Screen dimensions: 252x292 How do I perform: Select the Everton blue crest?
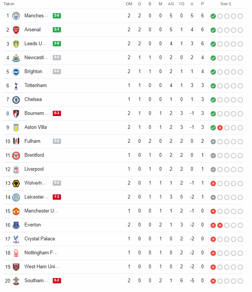coord(16,225)
